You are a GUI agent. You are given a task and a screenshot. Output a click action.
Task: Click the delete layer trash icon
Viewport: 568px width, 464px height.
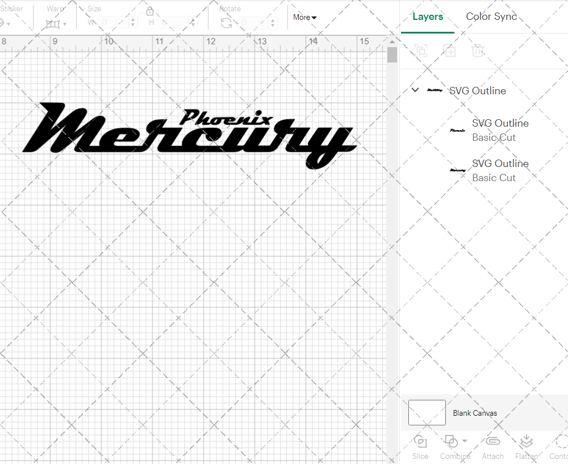(478, 51)
